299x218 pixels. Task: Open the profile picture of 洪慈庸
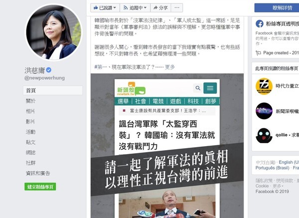pyautogui.click(x=54, y=32)
